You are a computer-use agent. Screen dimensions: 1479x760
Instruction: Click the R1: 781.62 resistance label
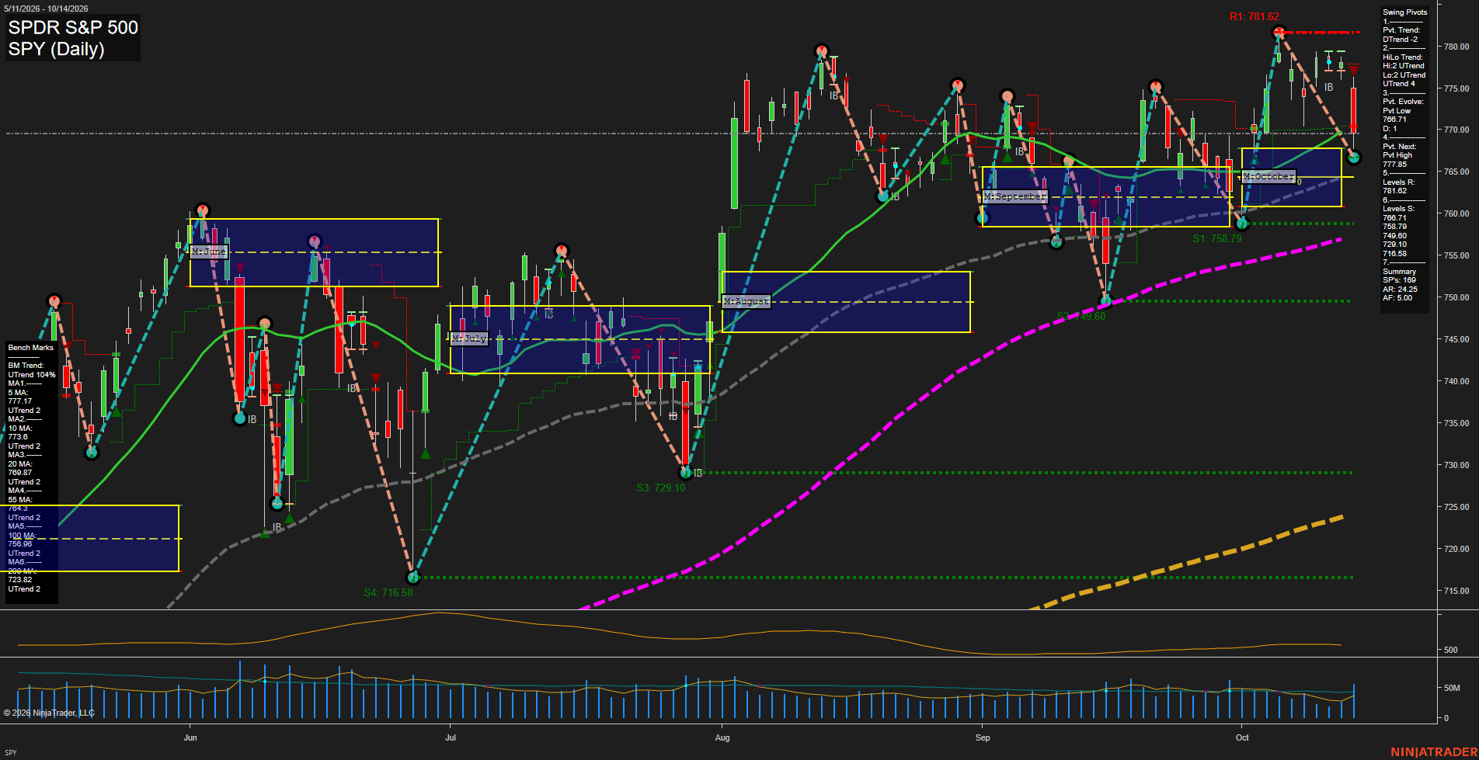point(1255,16)
